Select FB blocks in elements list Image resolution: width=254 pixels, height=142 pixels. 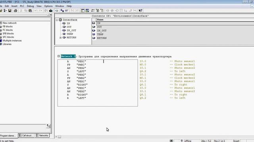[x=8, y=26]
